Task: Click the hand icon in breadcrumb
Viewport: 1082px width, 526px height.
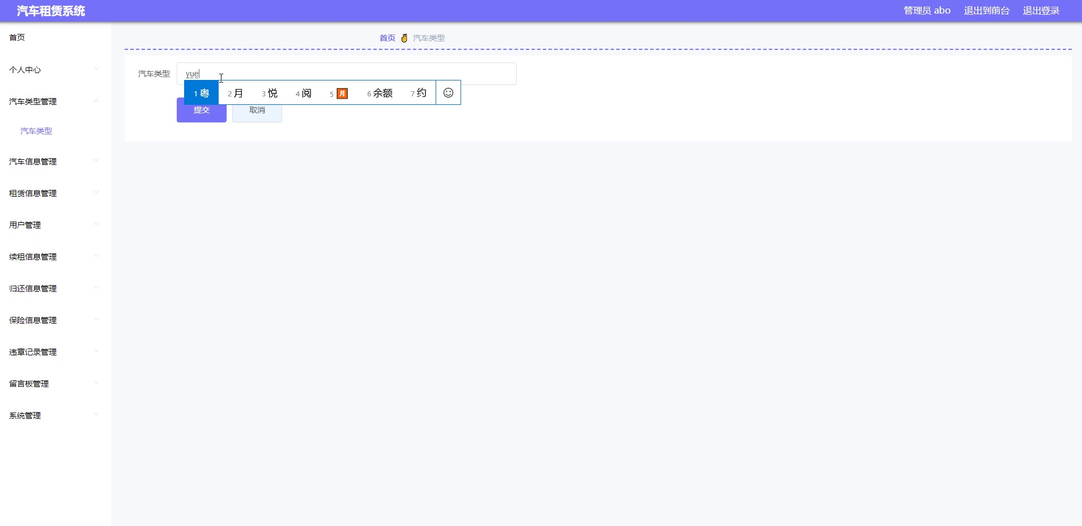Action: (404, 38)
